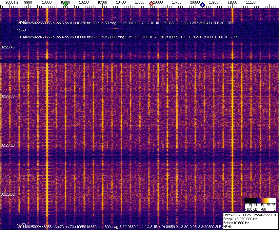
Task: Click the 02:25:45 time marker
Action: click(x=8, y=47)
